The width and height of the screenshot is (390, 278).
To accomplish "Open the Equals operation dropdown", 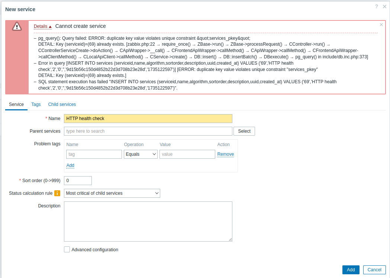I will coord(141,154).
